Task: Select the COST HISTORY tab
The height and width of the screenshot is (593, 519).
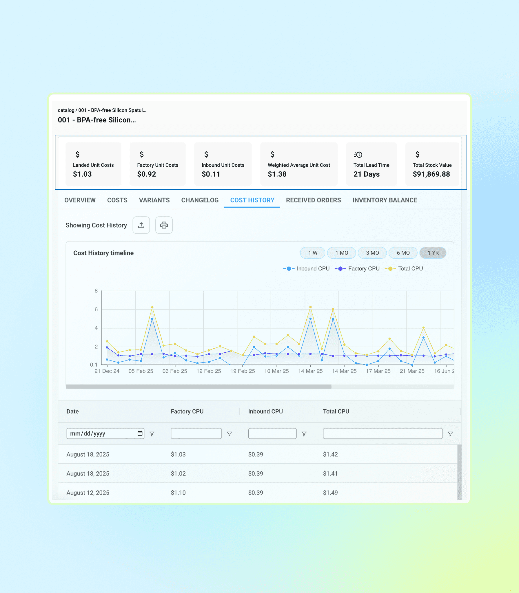Action: (x=252, y=200)
